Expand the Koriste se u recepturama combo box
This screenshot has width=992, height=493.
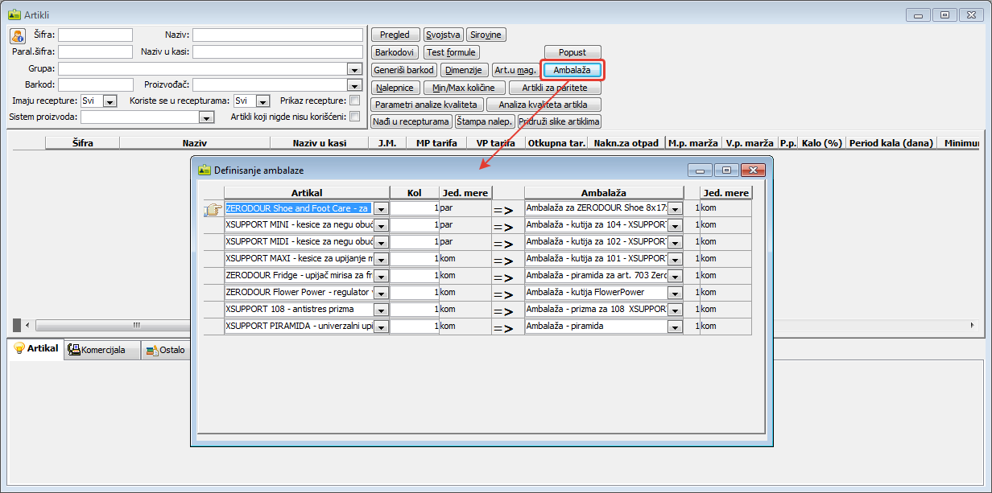pyautogui.click(x=262, y=101)
